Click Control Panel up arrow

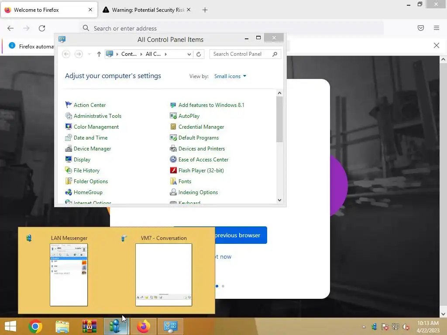click(x=99, y=54)
